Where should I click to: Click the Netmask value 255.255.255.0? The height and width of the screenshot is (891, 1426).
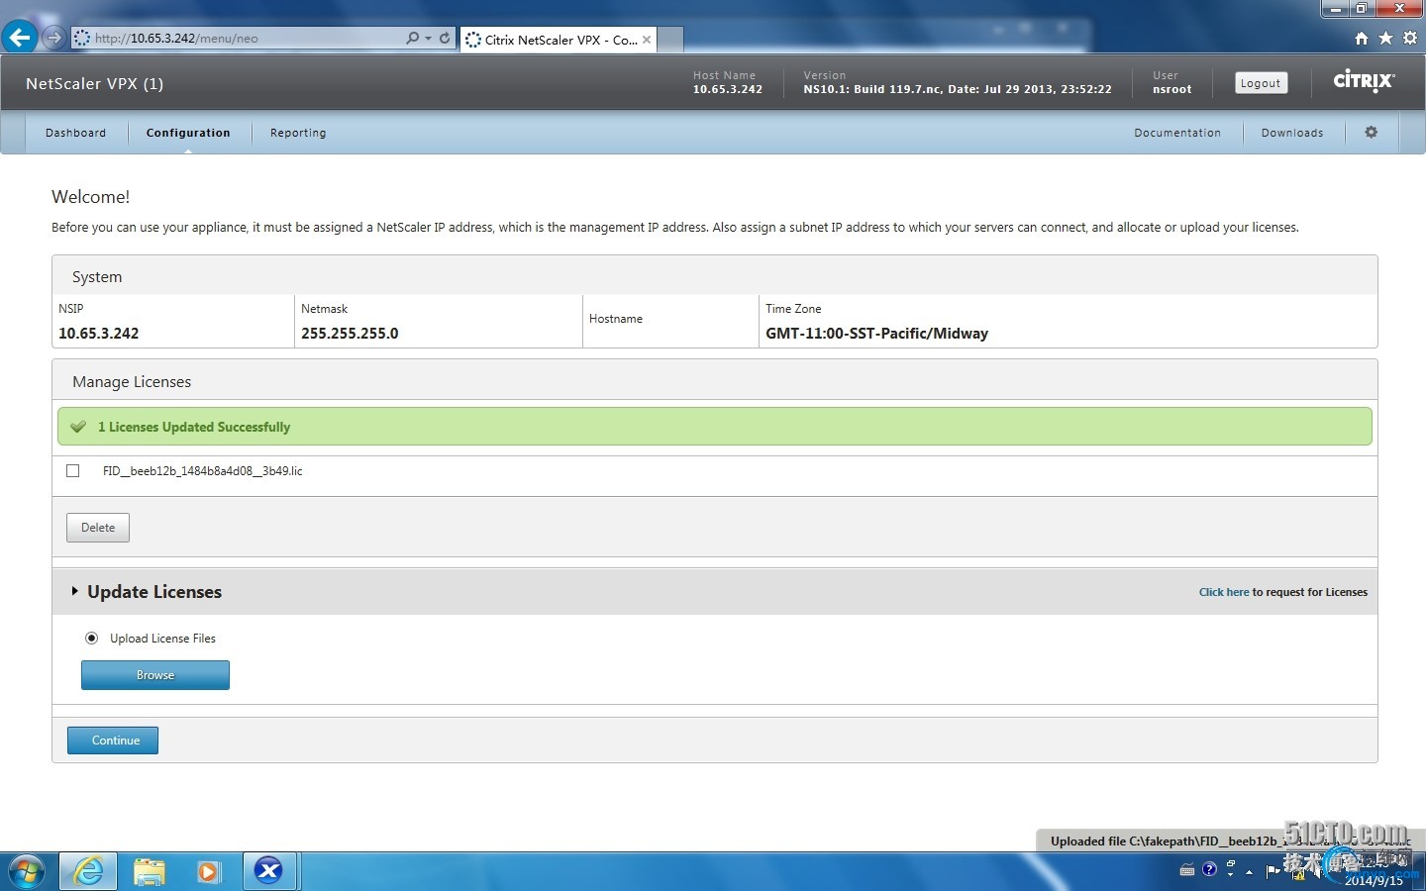coord(350,334)
